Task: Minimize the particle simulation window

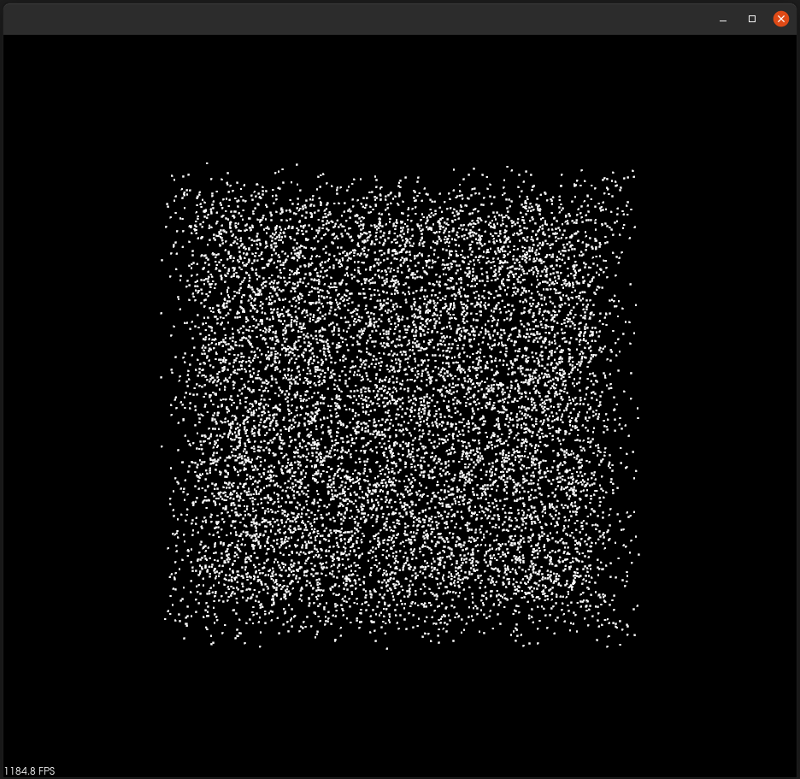Action: (722, 20)
